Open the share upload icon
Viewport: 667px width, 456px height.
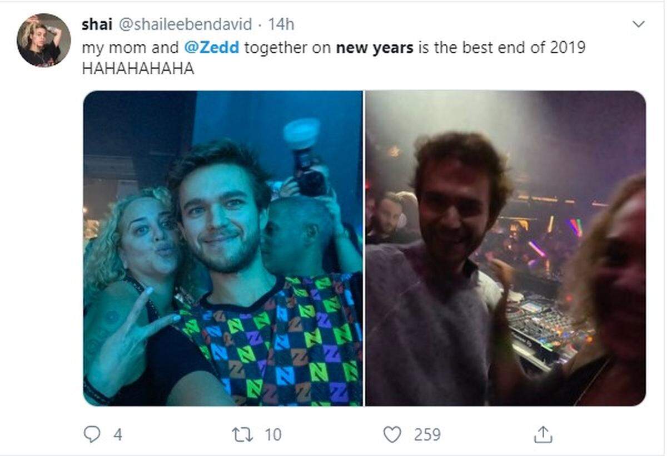pyautogui.click(x=542, y=434)
